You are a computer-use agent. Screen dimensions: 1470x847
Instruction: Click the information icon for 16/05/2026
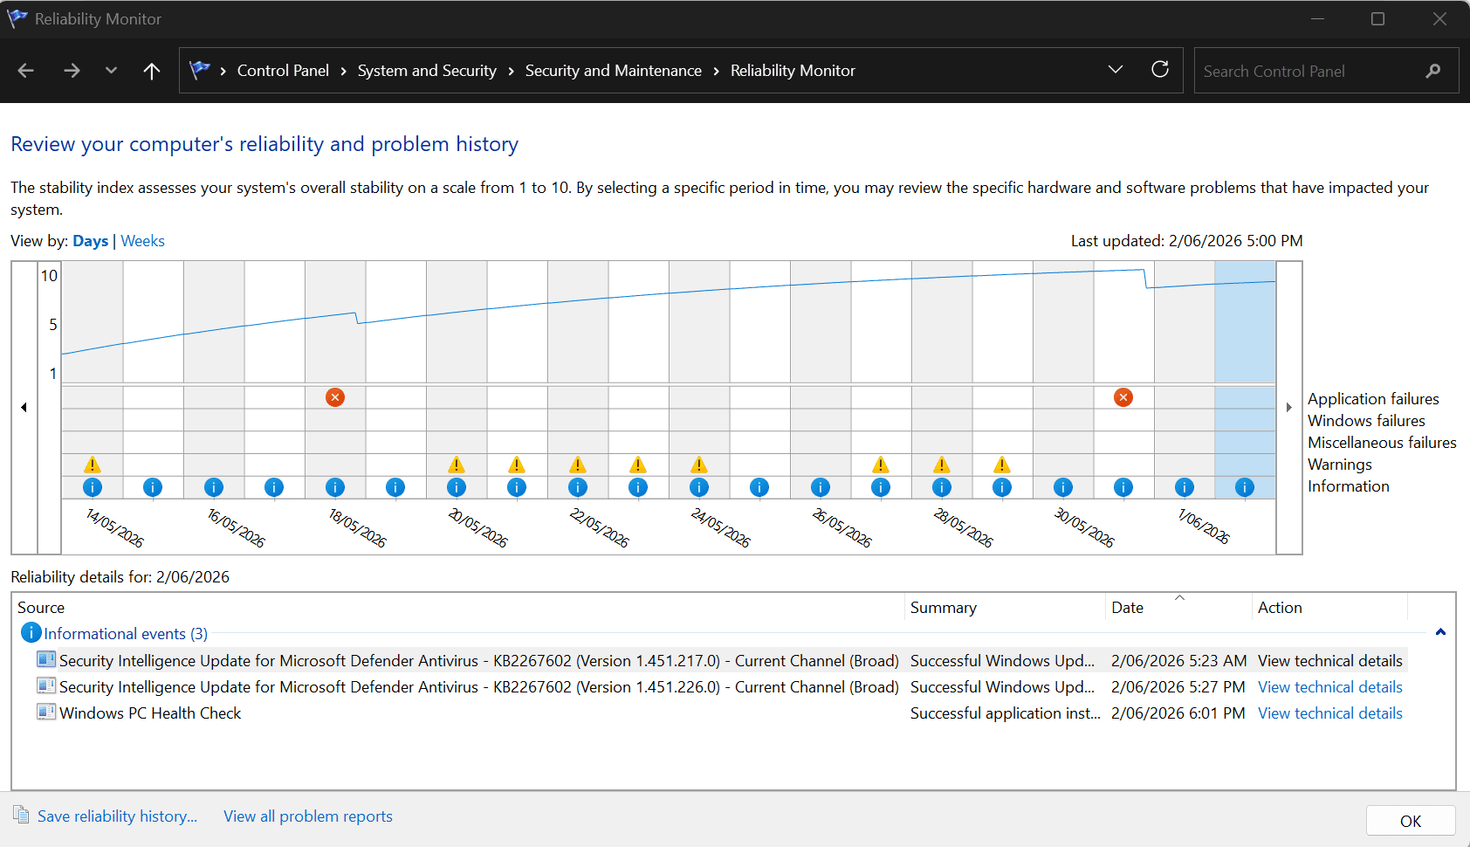point(214,487)
